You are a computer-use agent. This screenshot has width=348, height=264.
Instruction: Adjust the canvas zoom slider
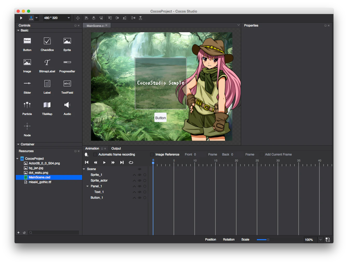coord(268,240)
